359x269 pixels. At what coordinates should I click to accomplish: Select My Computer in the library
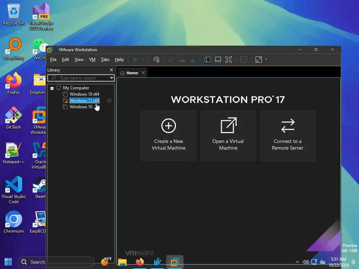[76, 88]
